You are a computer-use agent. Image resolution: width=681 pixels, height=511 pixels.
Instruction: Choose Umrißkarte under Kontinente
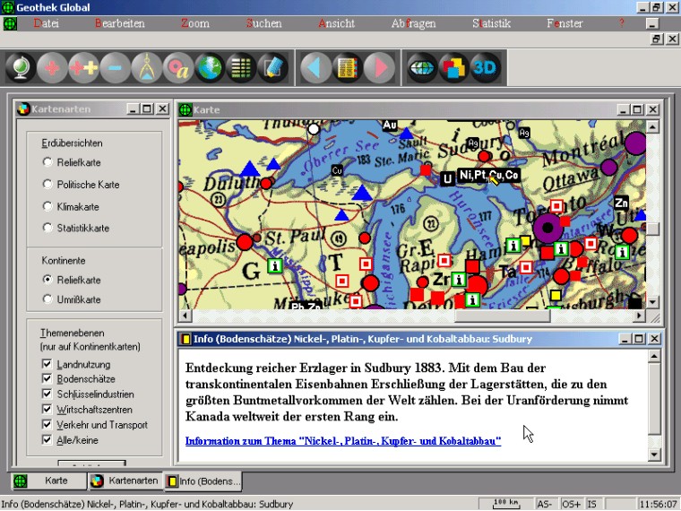click(47, 299)
